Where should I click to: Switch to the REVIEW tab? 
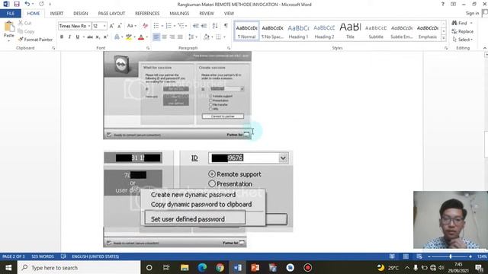(x=207, y=14)
